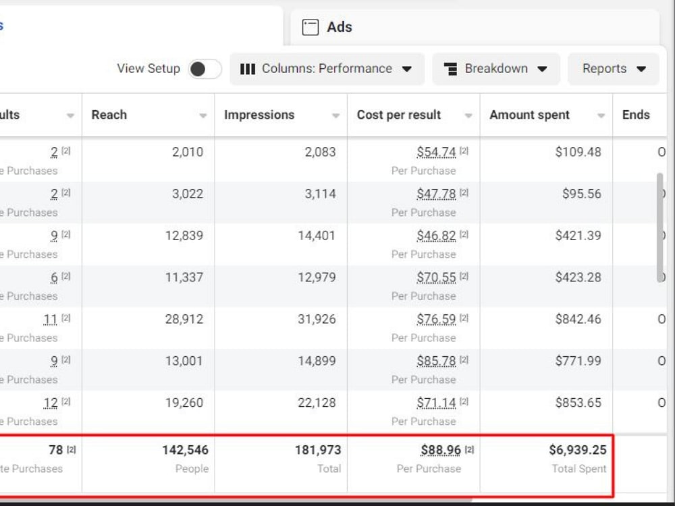675x506 pixels.
Task: Click the $46.82 cost per result link
Action: click(436, 235)
